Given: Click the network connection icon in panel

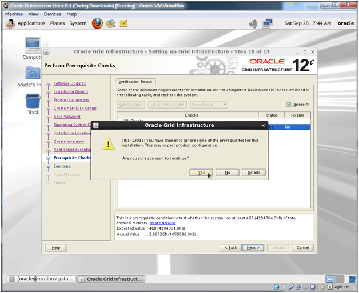Looking at the screenshot, I should [x=268, y=23].
